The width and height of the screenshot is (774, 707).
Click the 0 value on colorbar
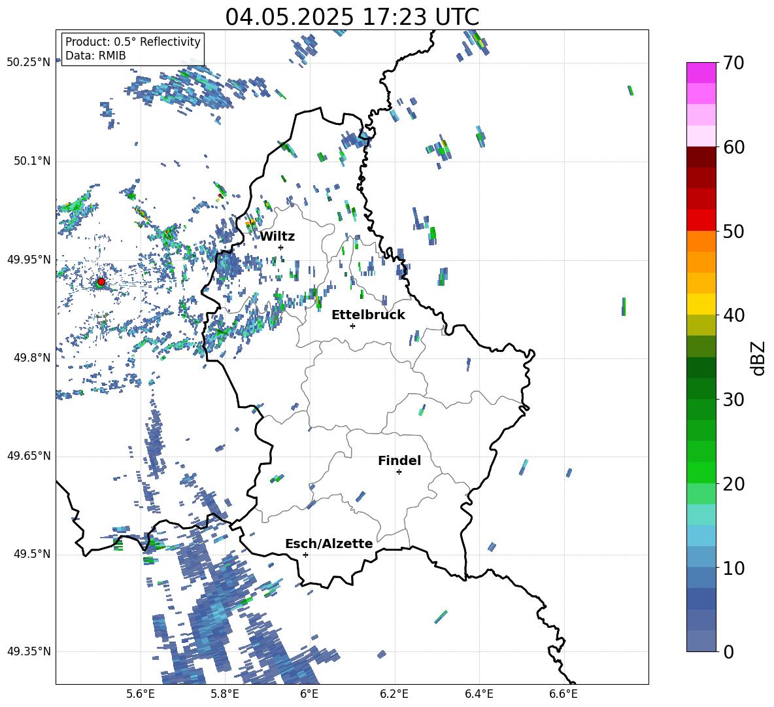(x=728, y=651)
